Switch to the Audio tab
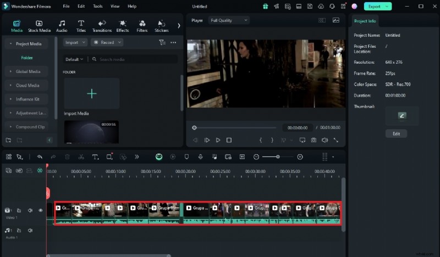The height and width of the screenshot is (257, 440). click(x=62, y=26)
